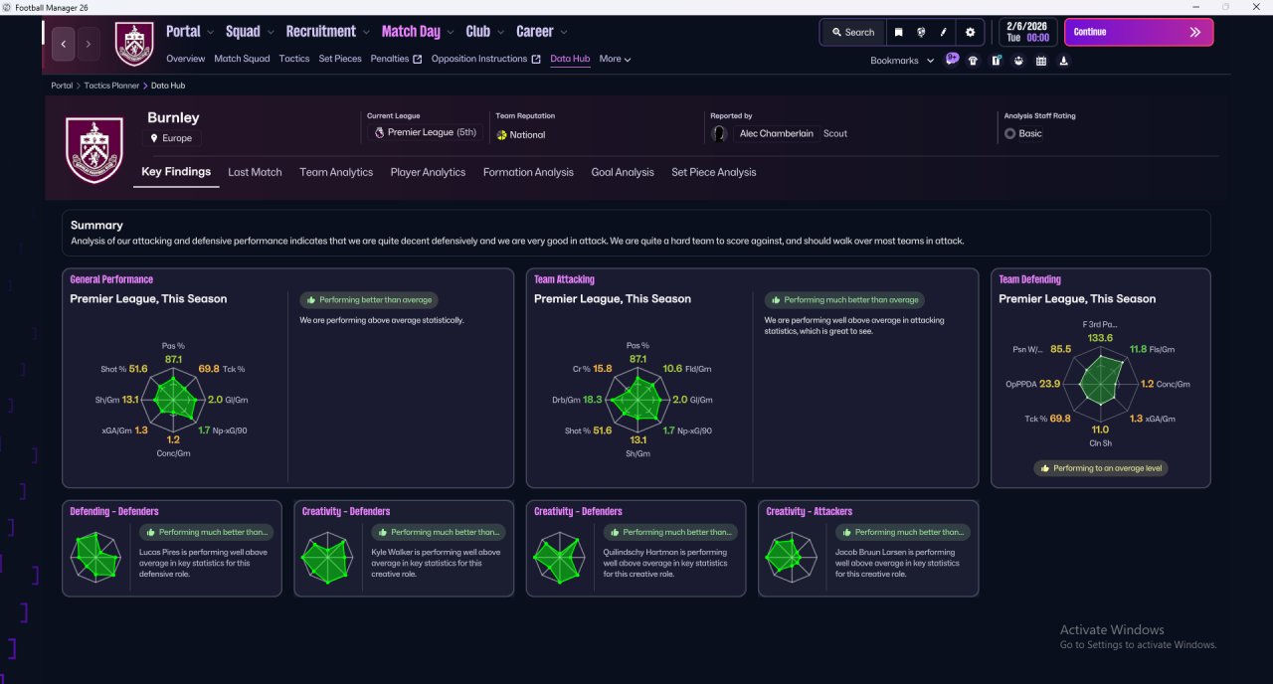Open the General Performance panel title
Image resolution: width=1273 pixels, height=684 pixels.
(111, 279)
